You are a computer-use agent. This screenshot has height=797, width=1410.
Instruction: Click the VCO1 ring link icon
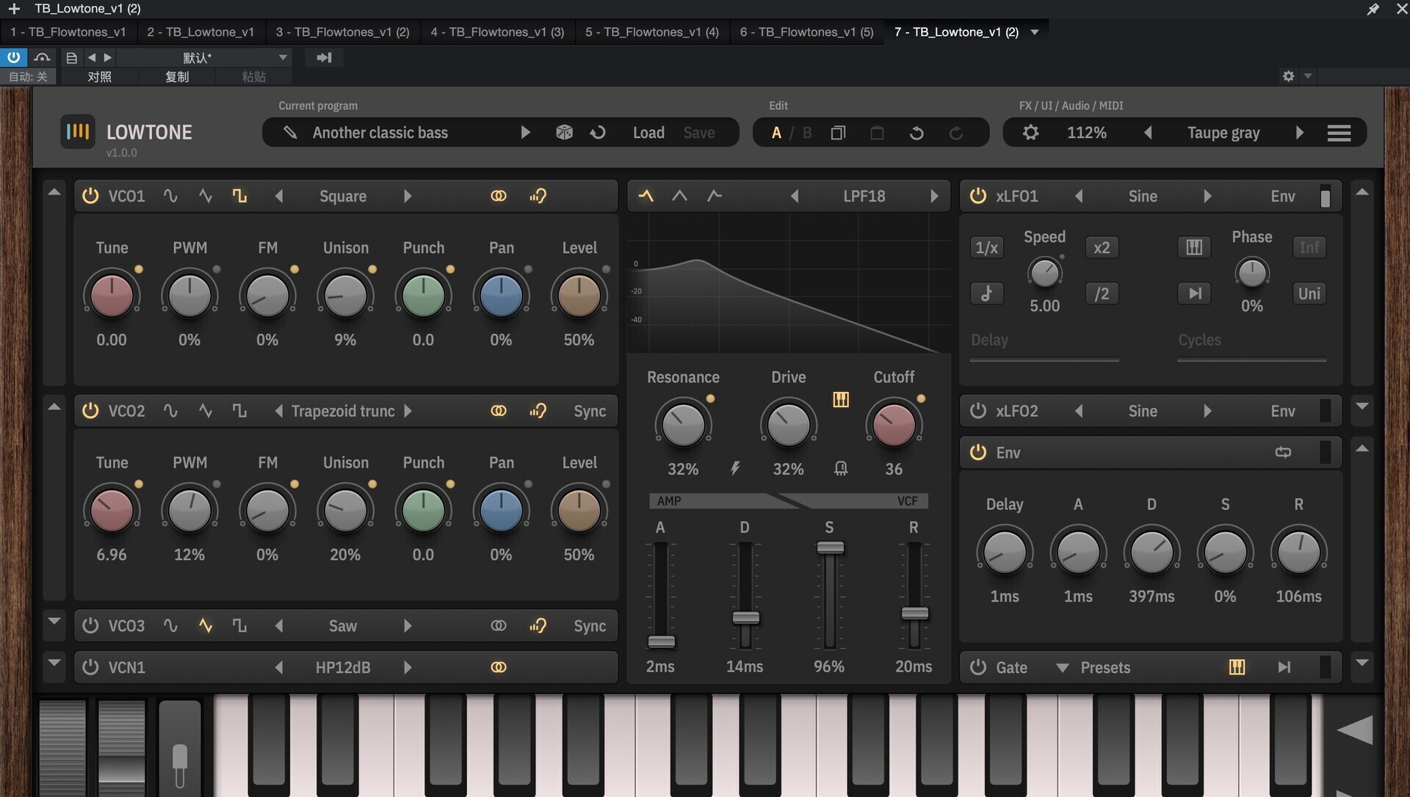(499, 196)
